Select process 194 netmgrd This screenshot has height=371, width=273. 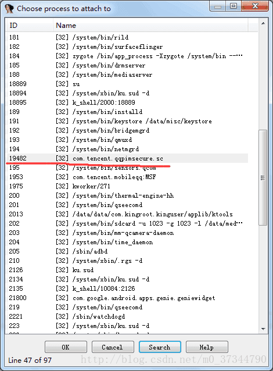pos(127,149)
